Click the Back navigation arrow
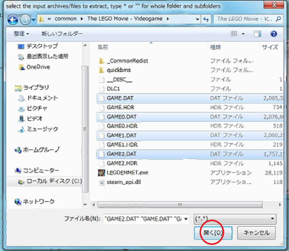 (13, 19)
